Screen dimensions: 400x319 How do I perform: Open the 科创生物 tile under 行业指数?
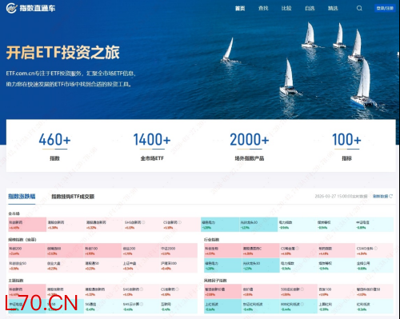point(223,251)
